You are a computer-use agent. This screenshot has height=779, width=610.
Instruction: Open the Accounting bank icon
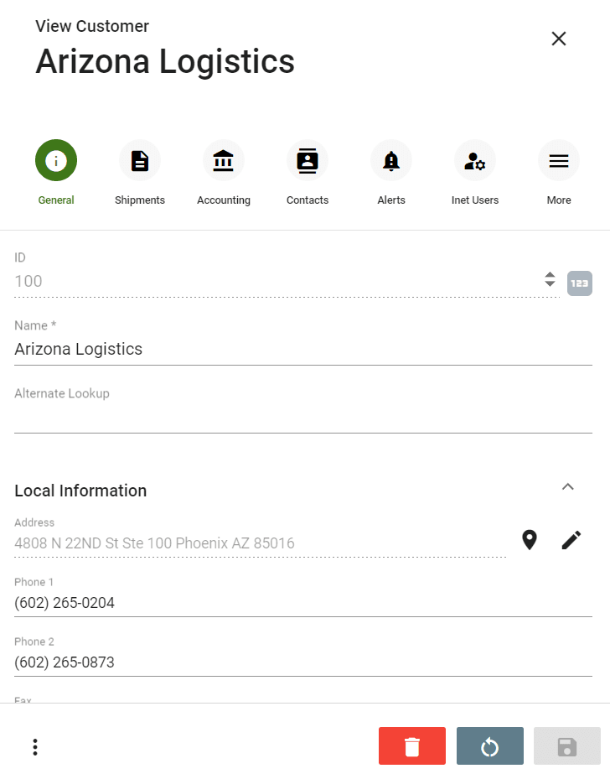coord(224,159)
